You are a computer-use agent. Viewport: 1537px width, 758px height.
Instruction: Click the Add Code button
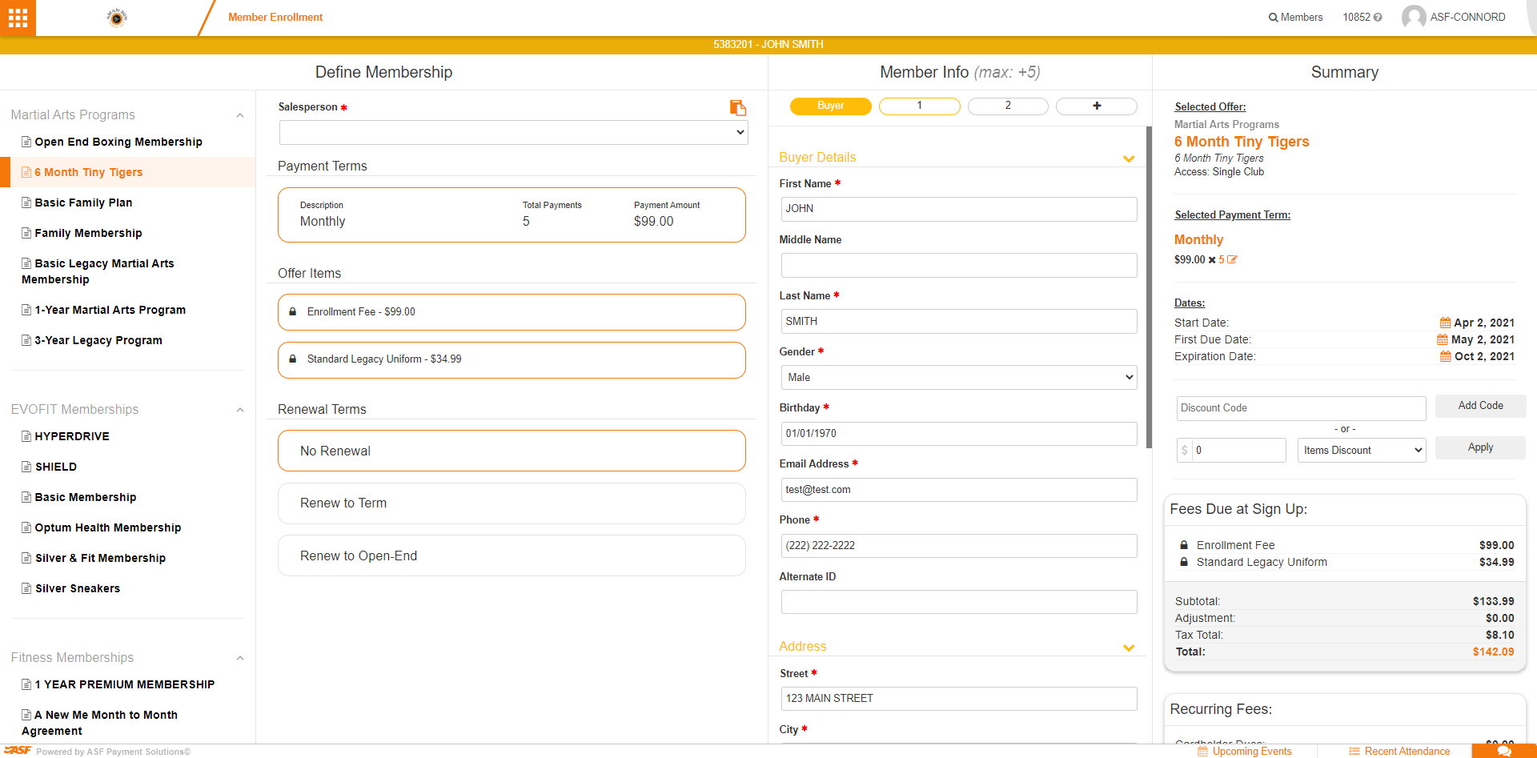(x=1480, y=406)
